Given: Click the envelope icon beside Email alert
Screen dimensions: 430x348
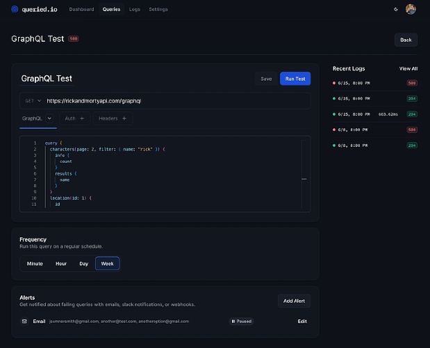Looking at the screenshot, I should pyautogui.click(x=24, y=321).
